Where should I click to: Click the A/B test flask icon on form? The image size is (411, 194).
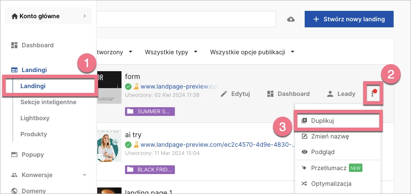click(136, 86)
